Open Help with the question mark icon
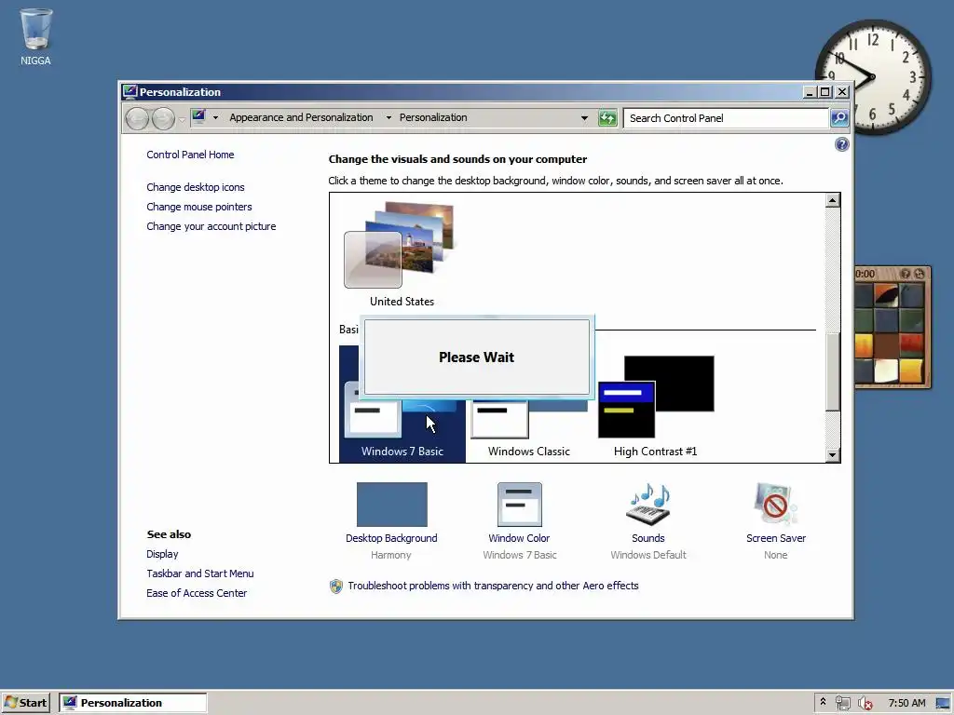Viewport: 954px width, 715px height. click(841, 144)
